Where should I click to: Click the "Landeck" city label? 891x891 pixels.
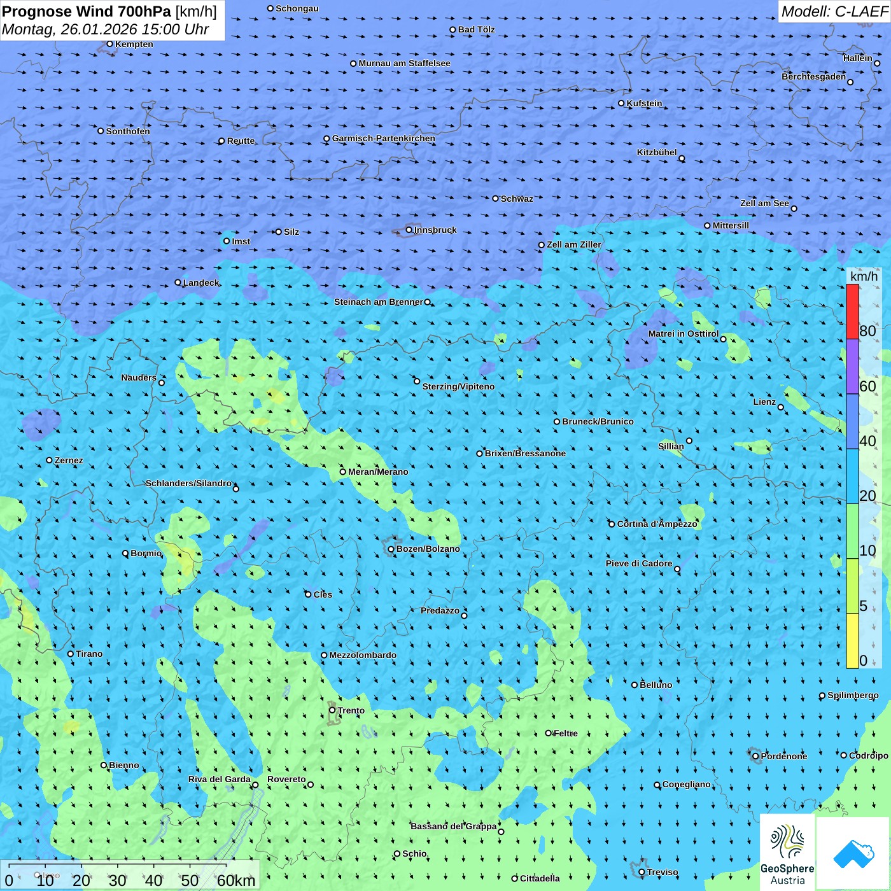(201, 283)
